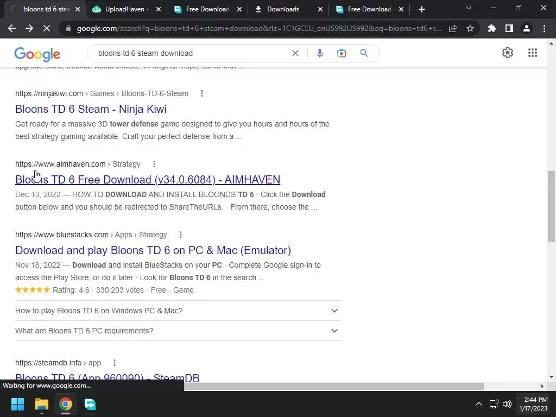
Task: Click the horizontal scrollbar thumb
Action: tap(334, 386)
